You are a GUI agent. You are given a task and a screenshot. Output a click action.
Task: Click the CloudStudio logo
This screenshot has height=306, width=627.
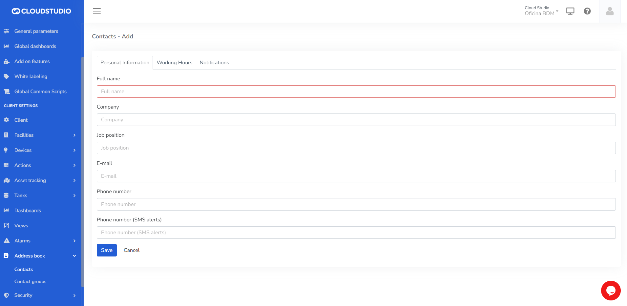coord(41,11)
